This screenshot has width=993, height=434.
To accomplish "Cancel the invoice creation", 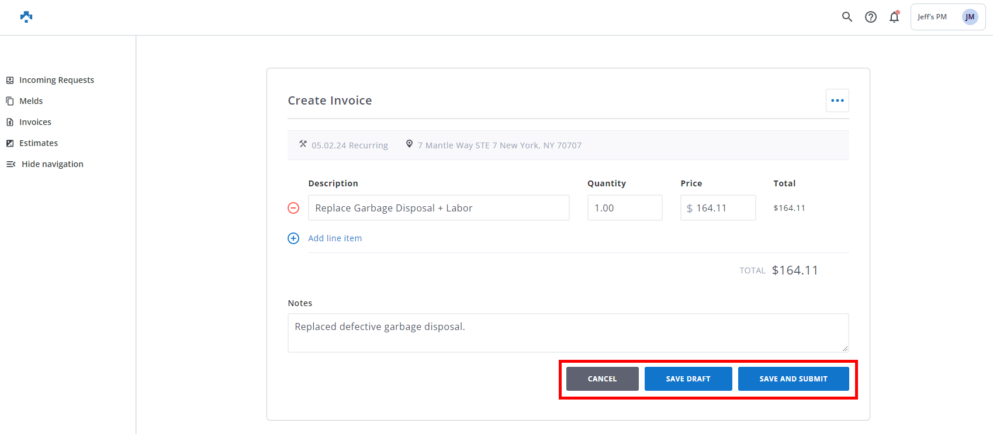I will 602,379.
